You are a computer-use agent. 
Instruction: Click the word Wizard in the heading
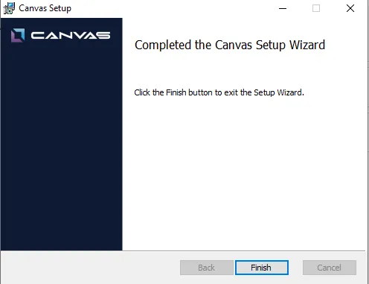click(307, 45)
